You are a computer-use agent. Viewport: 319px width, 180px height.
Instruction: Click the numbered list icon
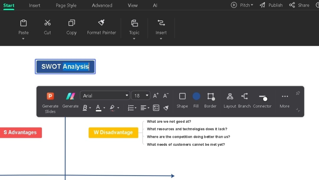pos(131,108)
